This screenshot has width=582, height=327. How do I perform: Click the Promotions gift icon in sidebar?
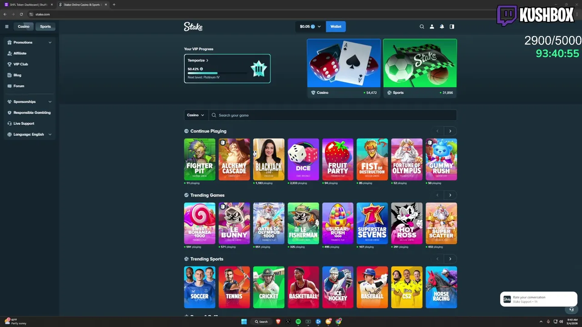point(10,42)
